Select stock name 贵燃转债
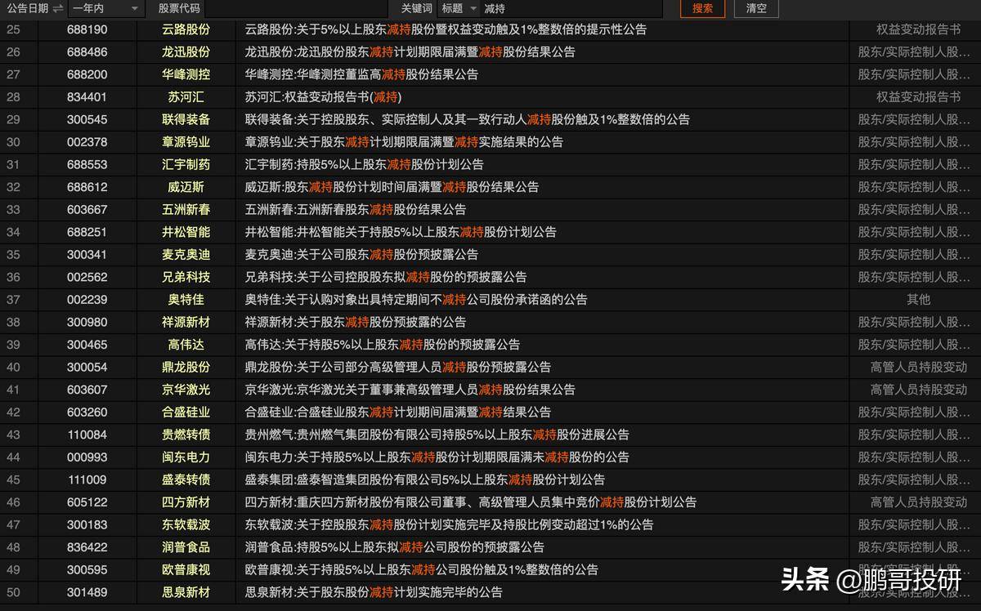Viewport: 981px width, 611px height. coord(186,435)
